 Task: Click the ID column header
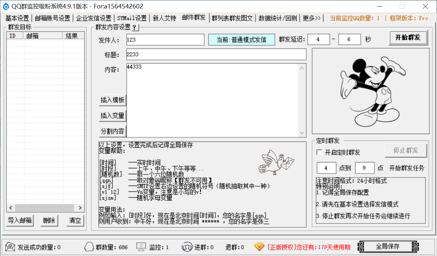pyautogui.click(x=15, y=36)
